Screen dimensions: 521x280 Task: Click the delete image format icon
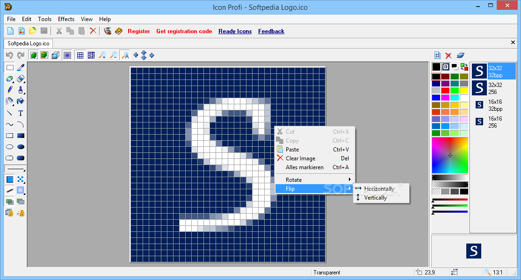tap(449, 56)
